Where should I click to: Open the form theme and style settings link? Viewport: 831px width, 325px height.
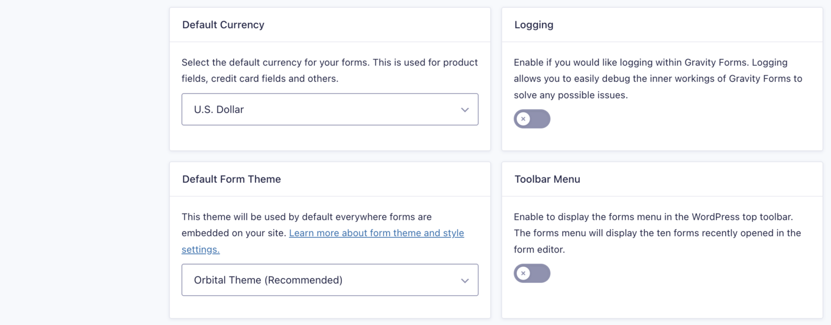(x=377, y=233)
